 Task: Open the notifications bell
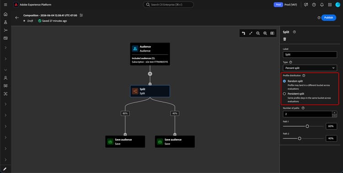point(322,5)
